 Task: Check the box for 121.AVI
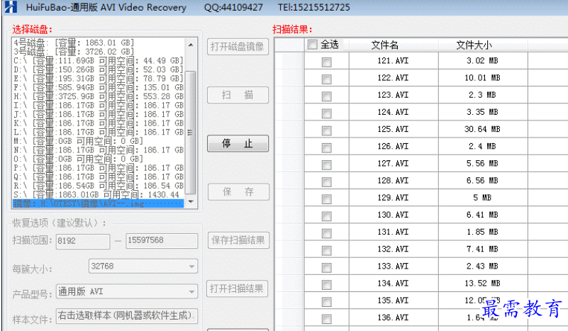point(326,62)
